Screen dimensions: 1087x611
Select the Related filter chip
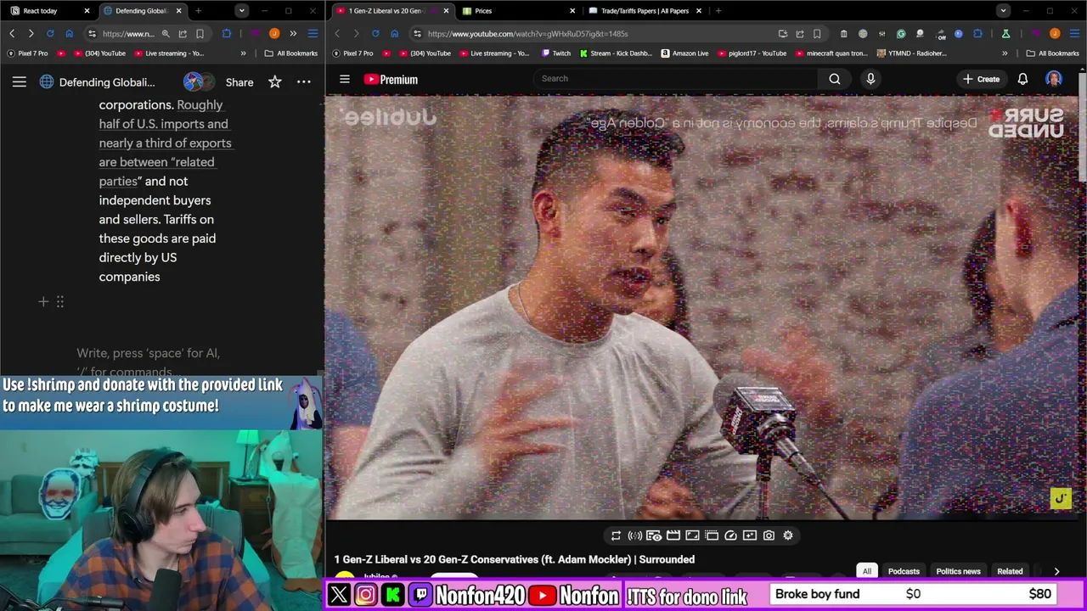(x=1010, y=571)
